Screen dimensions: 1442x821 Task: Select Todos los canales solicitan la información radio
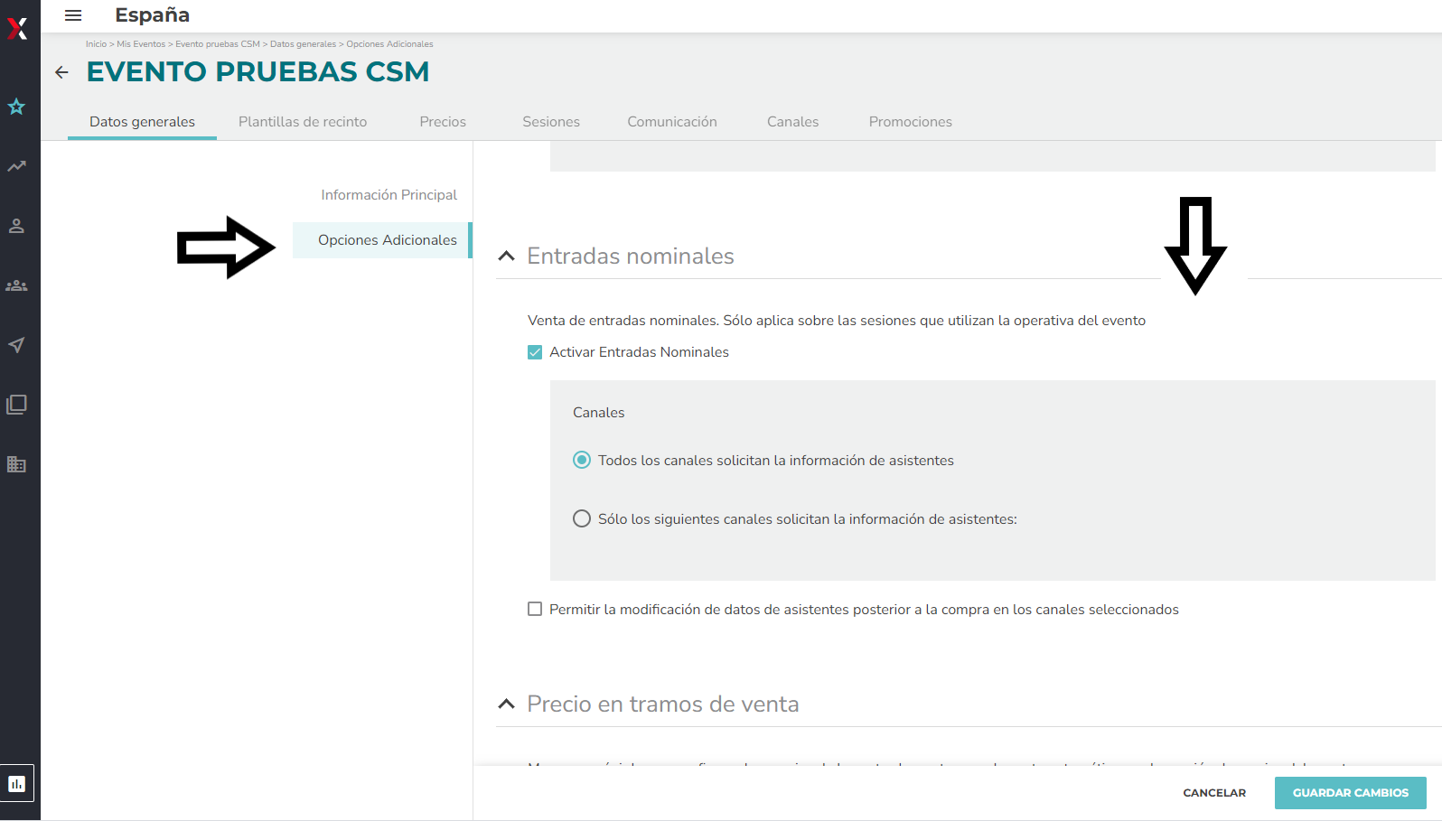click(x=582, y=461)
